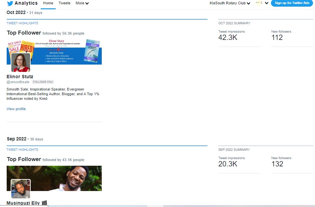The width and height of the screenshot is (315, 207).
Task: Click TWEET HIGHLIGHTS label under Sep 2022
Action: 22,150
